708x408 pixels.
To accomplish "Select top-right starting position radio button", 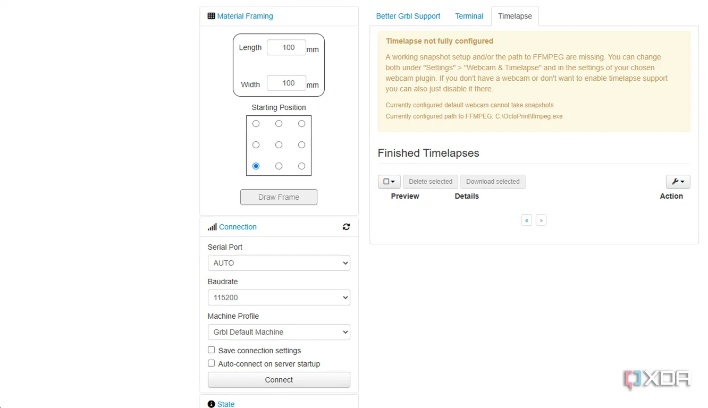I will (301, 124).
